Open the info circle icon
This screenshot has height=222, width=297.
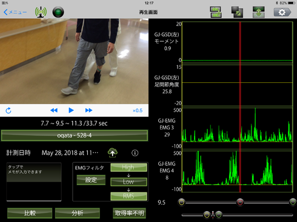click(x=135, y=153)
